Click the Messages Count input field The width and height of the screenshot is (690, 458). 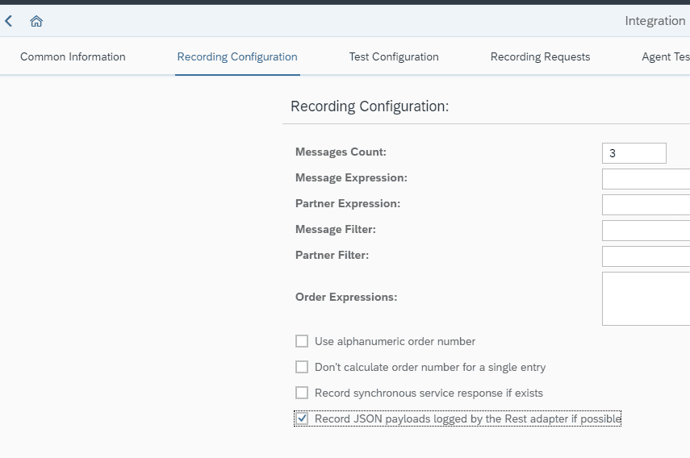(x=634, y=153)
